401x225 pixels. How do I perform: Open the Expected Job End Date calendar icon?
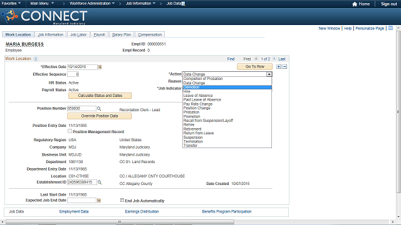(99, 201)
